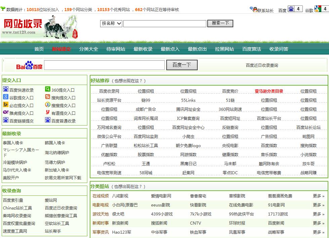Click the paw icon beside 百度普通收录
Image resolution: width=329 pixels, height=238 pixels.
click(48, 120)
